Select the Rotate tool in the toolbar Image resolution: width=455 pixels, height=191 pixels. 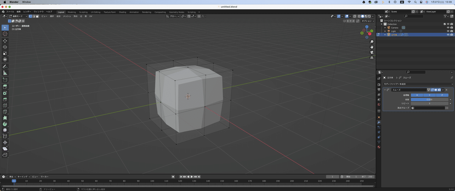point(5,47)
